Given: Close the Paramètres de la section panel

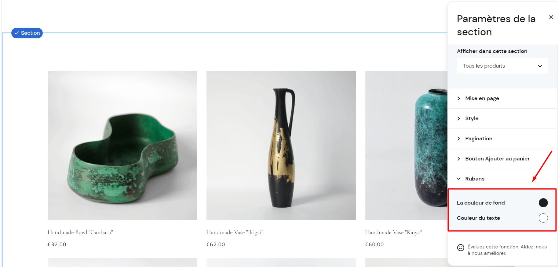Looking at the screenshot, I should (551, 17).
